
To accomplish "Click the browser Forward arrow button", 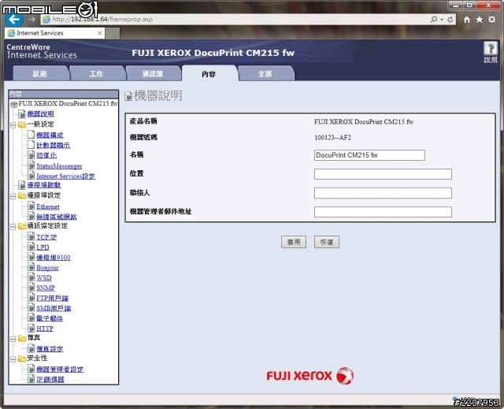I will coord(31,20).
